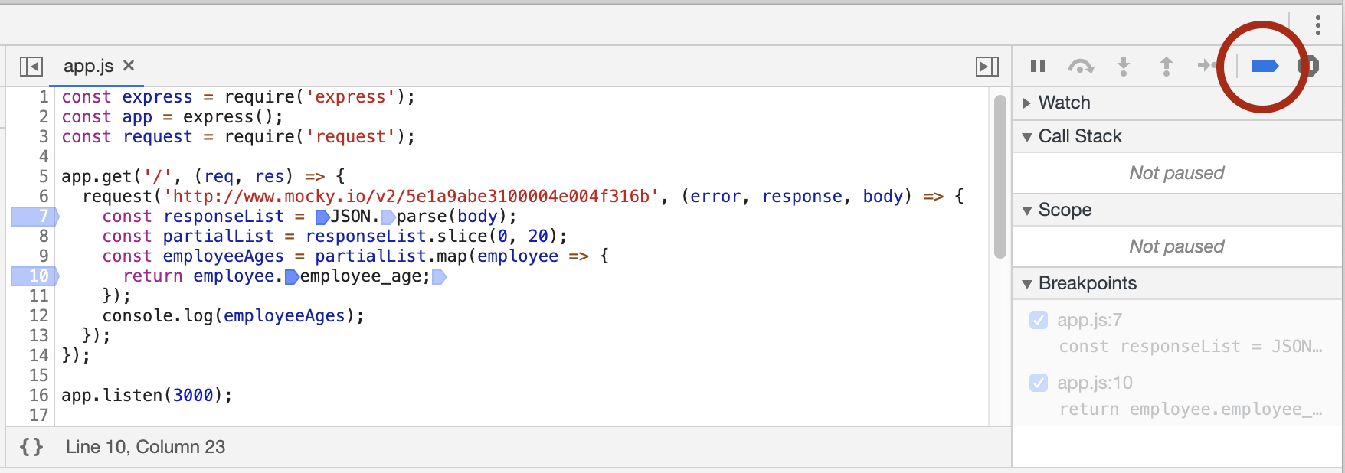Close the app.js tab

(x=129, y=66)
